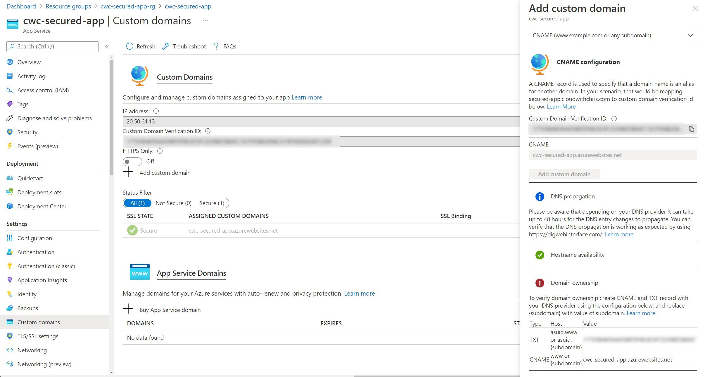The width and height of the screenshot is (705, 377).
Task: Open the ellipsis menu next to Custom domains title
Action: 205,20
